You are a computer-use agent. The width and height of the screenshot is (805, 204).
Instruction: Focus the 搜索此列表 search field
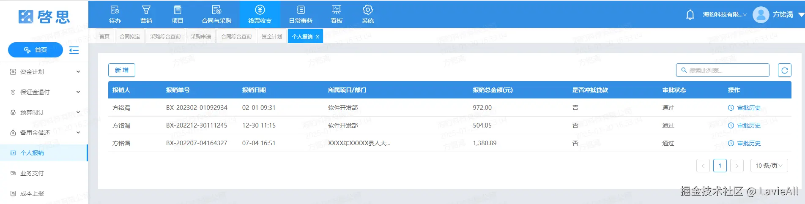coord(723,70)
